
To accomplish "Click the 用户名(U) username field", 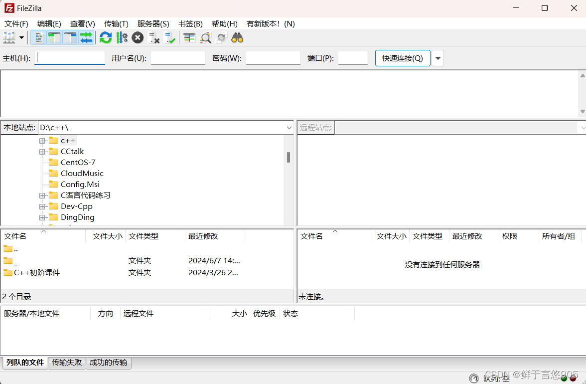I will [x=178, y=58].
